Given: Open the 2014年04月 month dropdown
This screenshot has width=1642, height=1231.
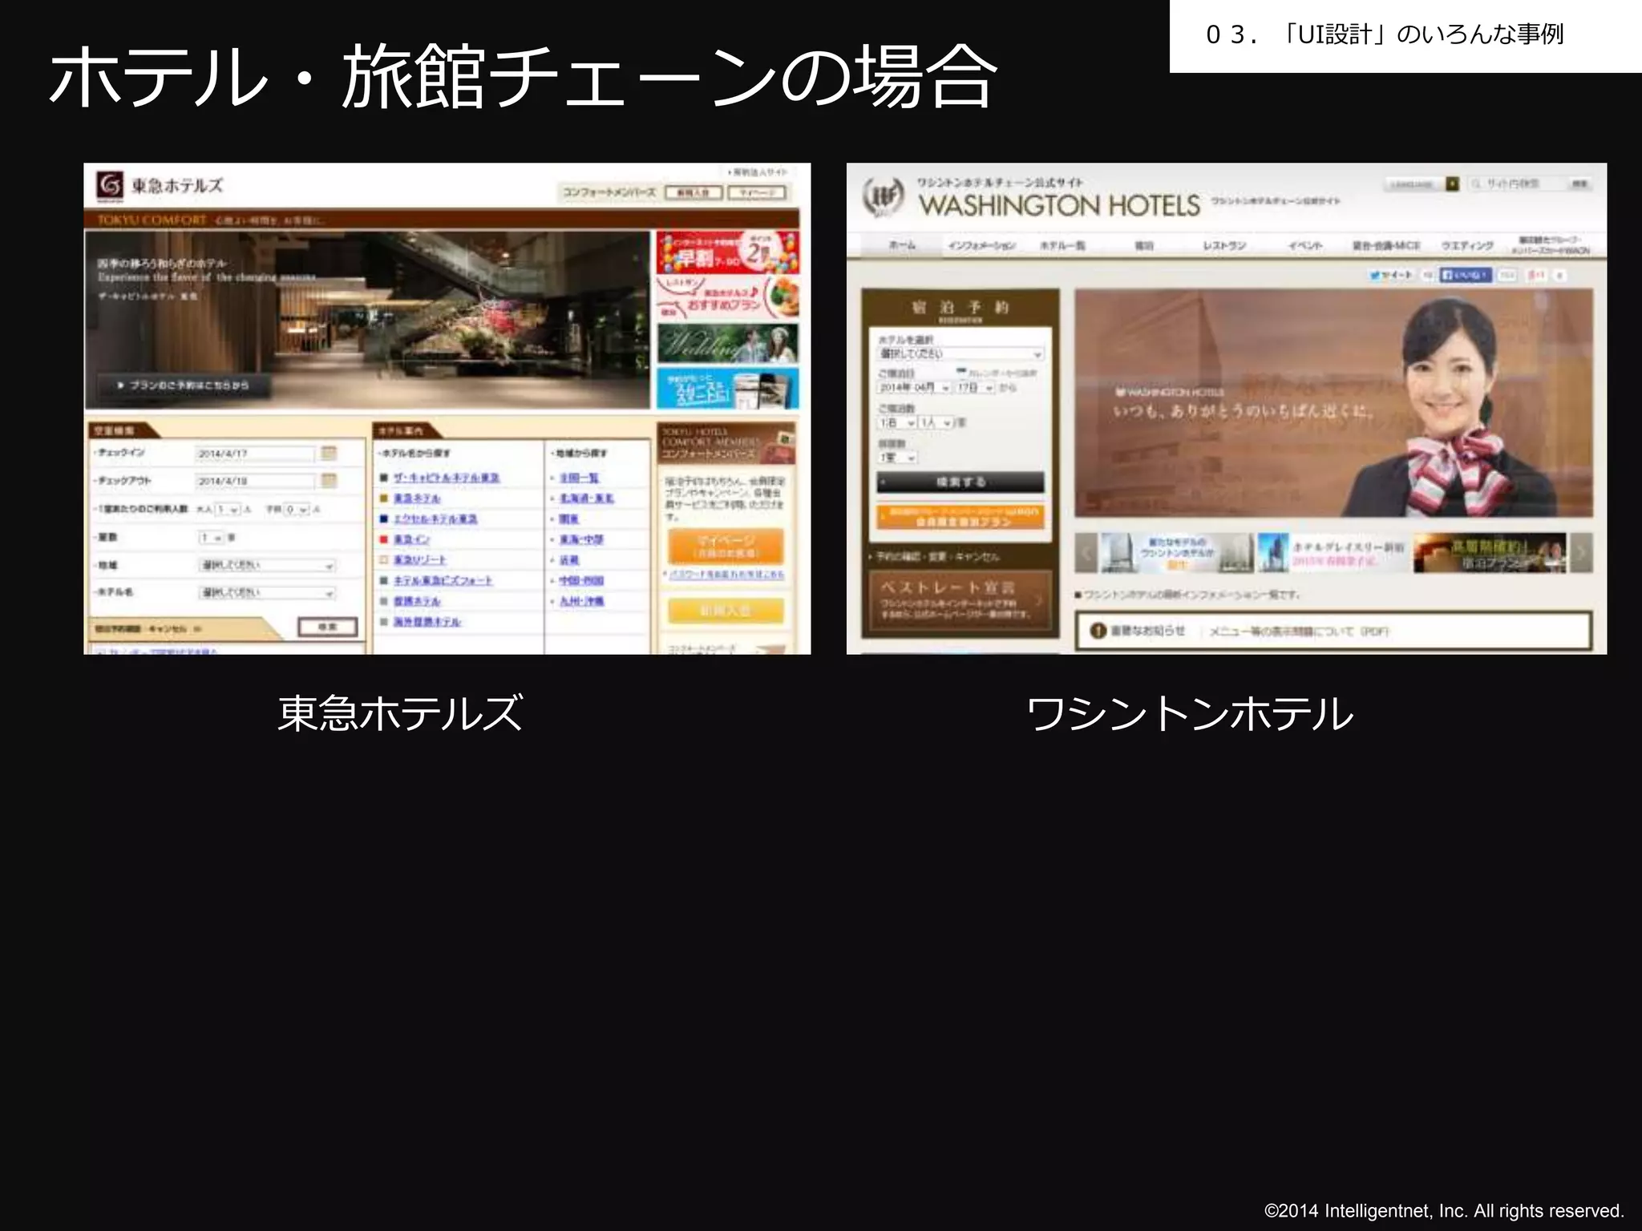Looking at the screenshot, I should (x=913, y=388).
